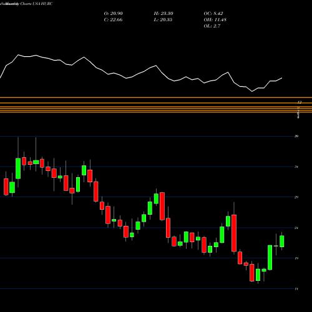Select the tallest red candle, falling from 26
Screen dimensions: 312x312
pos(234,233)
